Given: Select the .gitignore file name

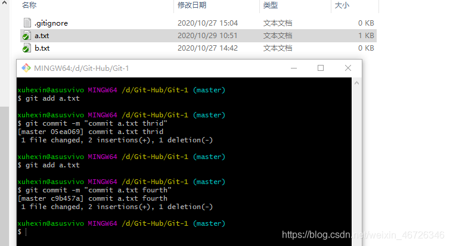Looking at the screenshot, I should pos(51,23).
